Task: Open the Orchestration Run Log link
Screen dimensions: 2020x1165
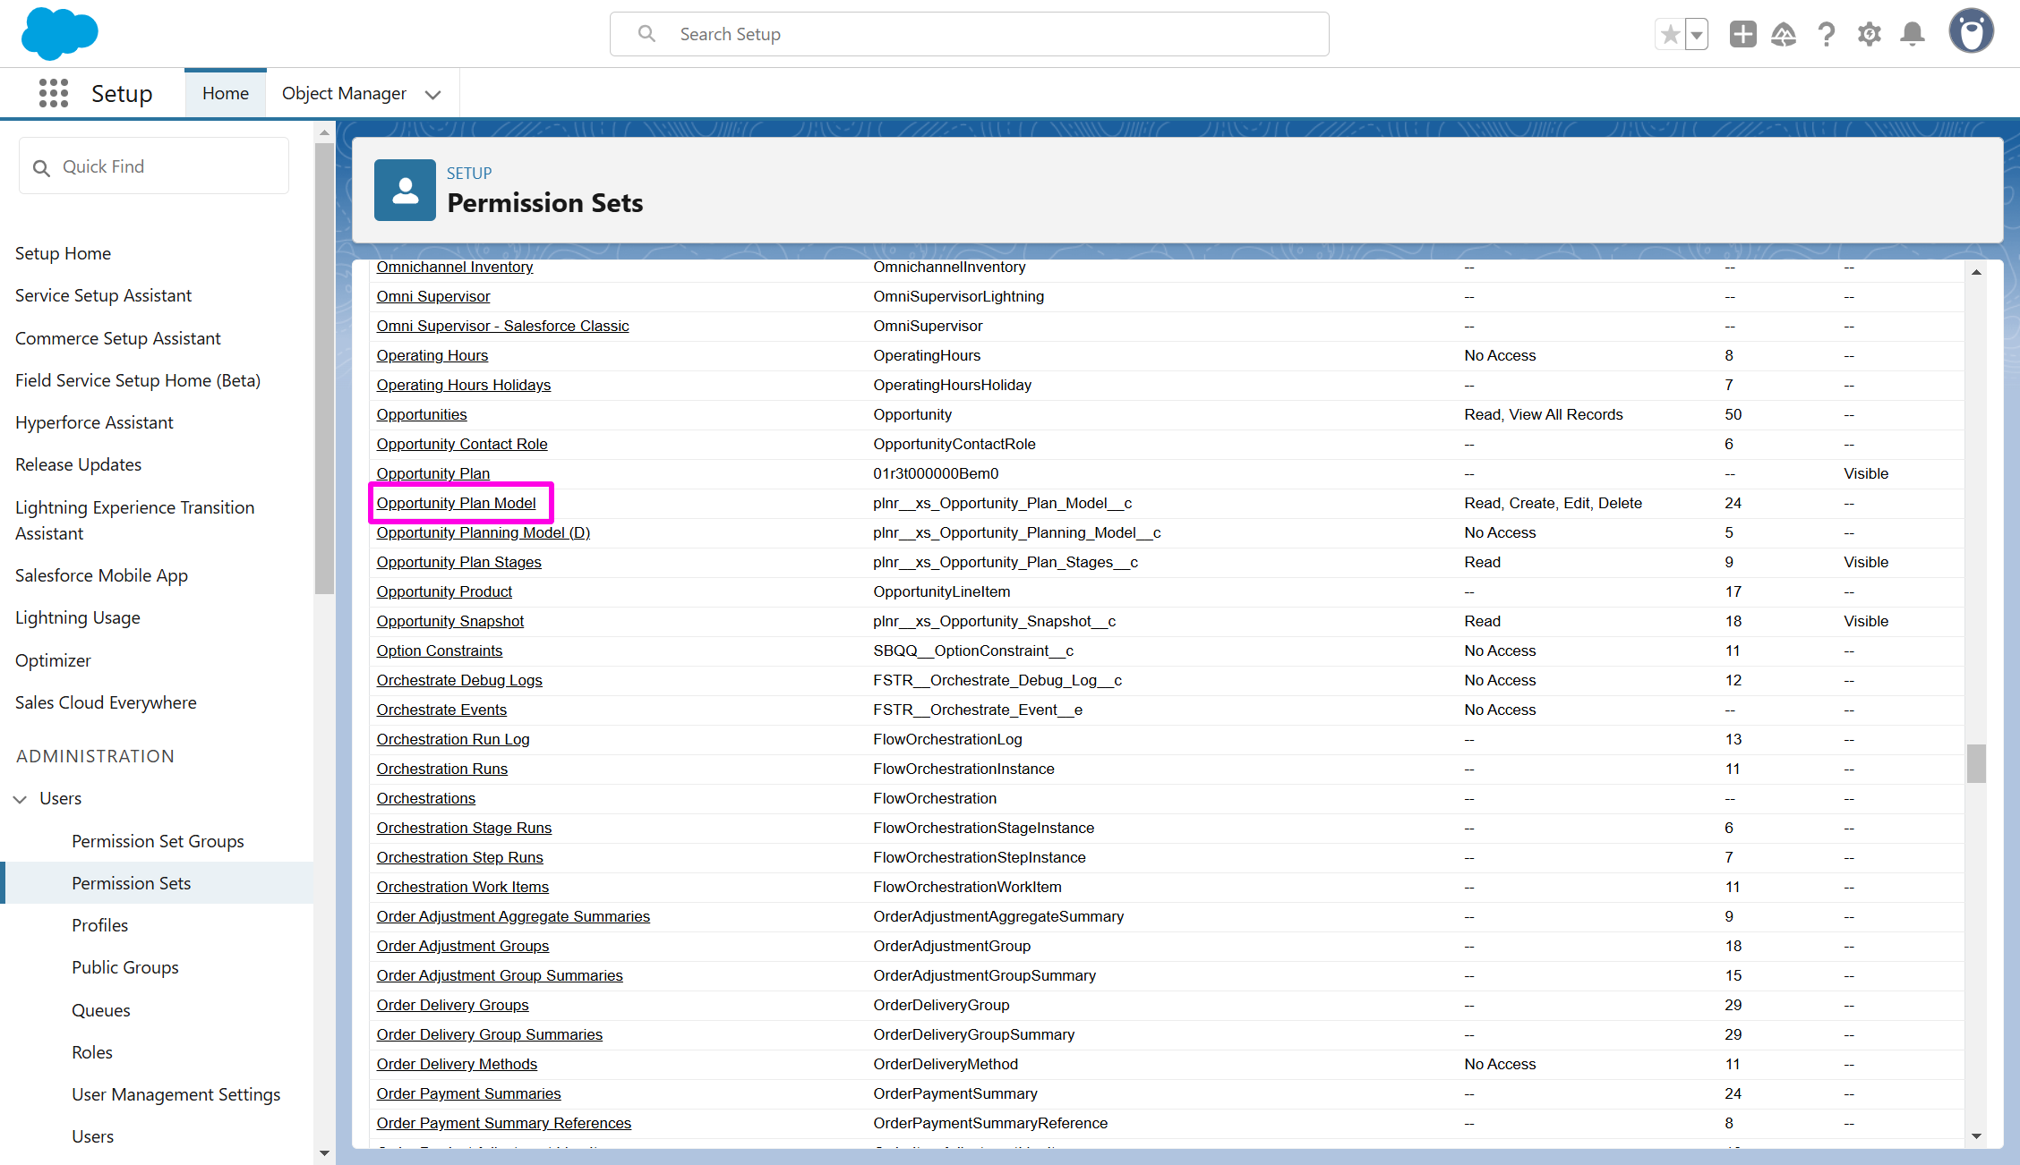Action: click(x=453, y=739)
